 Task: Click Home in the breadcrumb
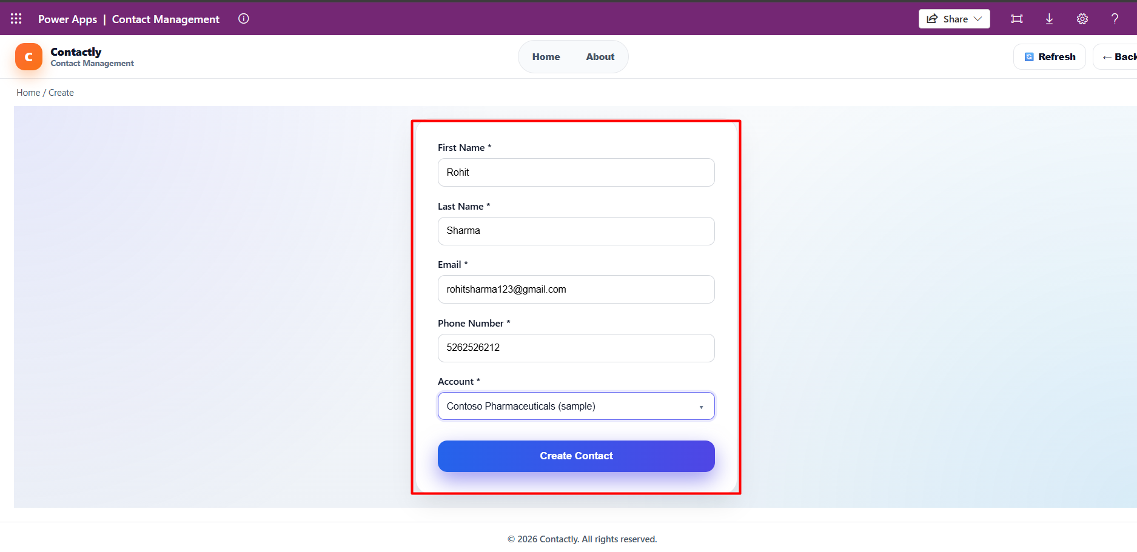click(28, 93)
